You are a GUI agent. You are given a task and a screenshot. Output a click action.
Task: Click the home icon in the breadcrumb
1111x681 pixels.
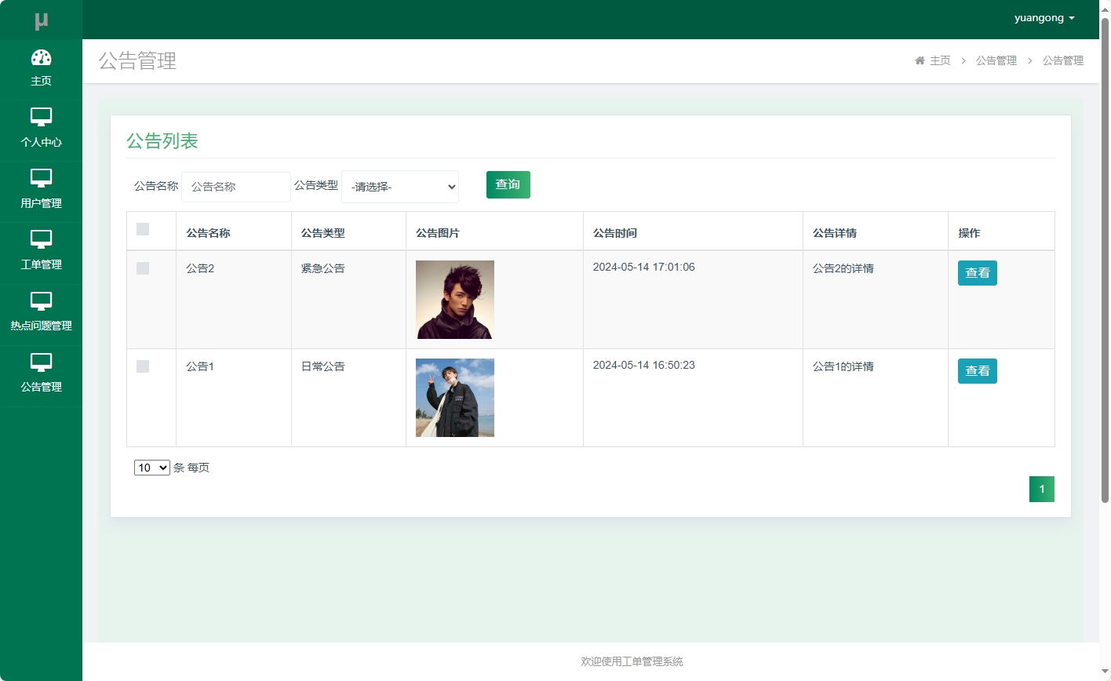point(920,60)
